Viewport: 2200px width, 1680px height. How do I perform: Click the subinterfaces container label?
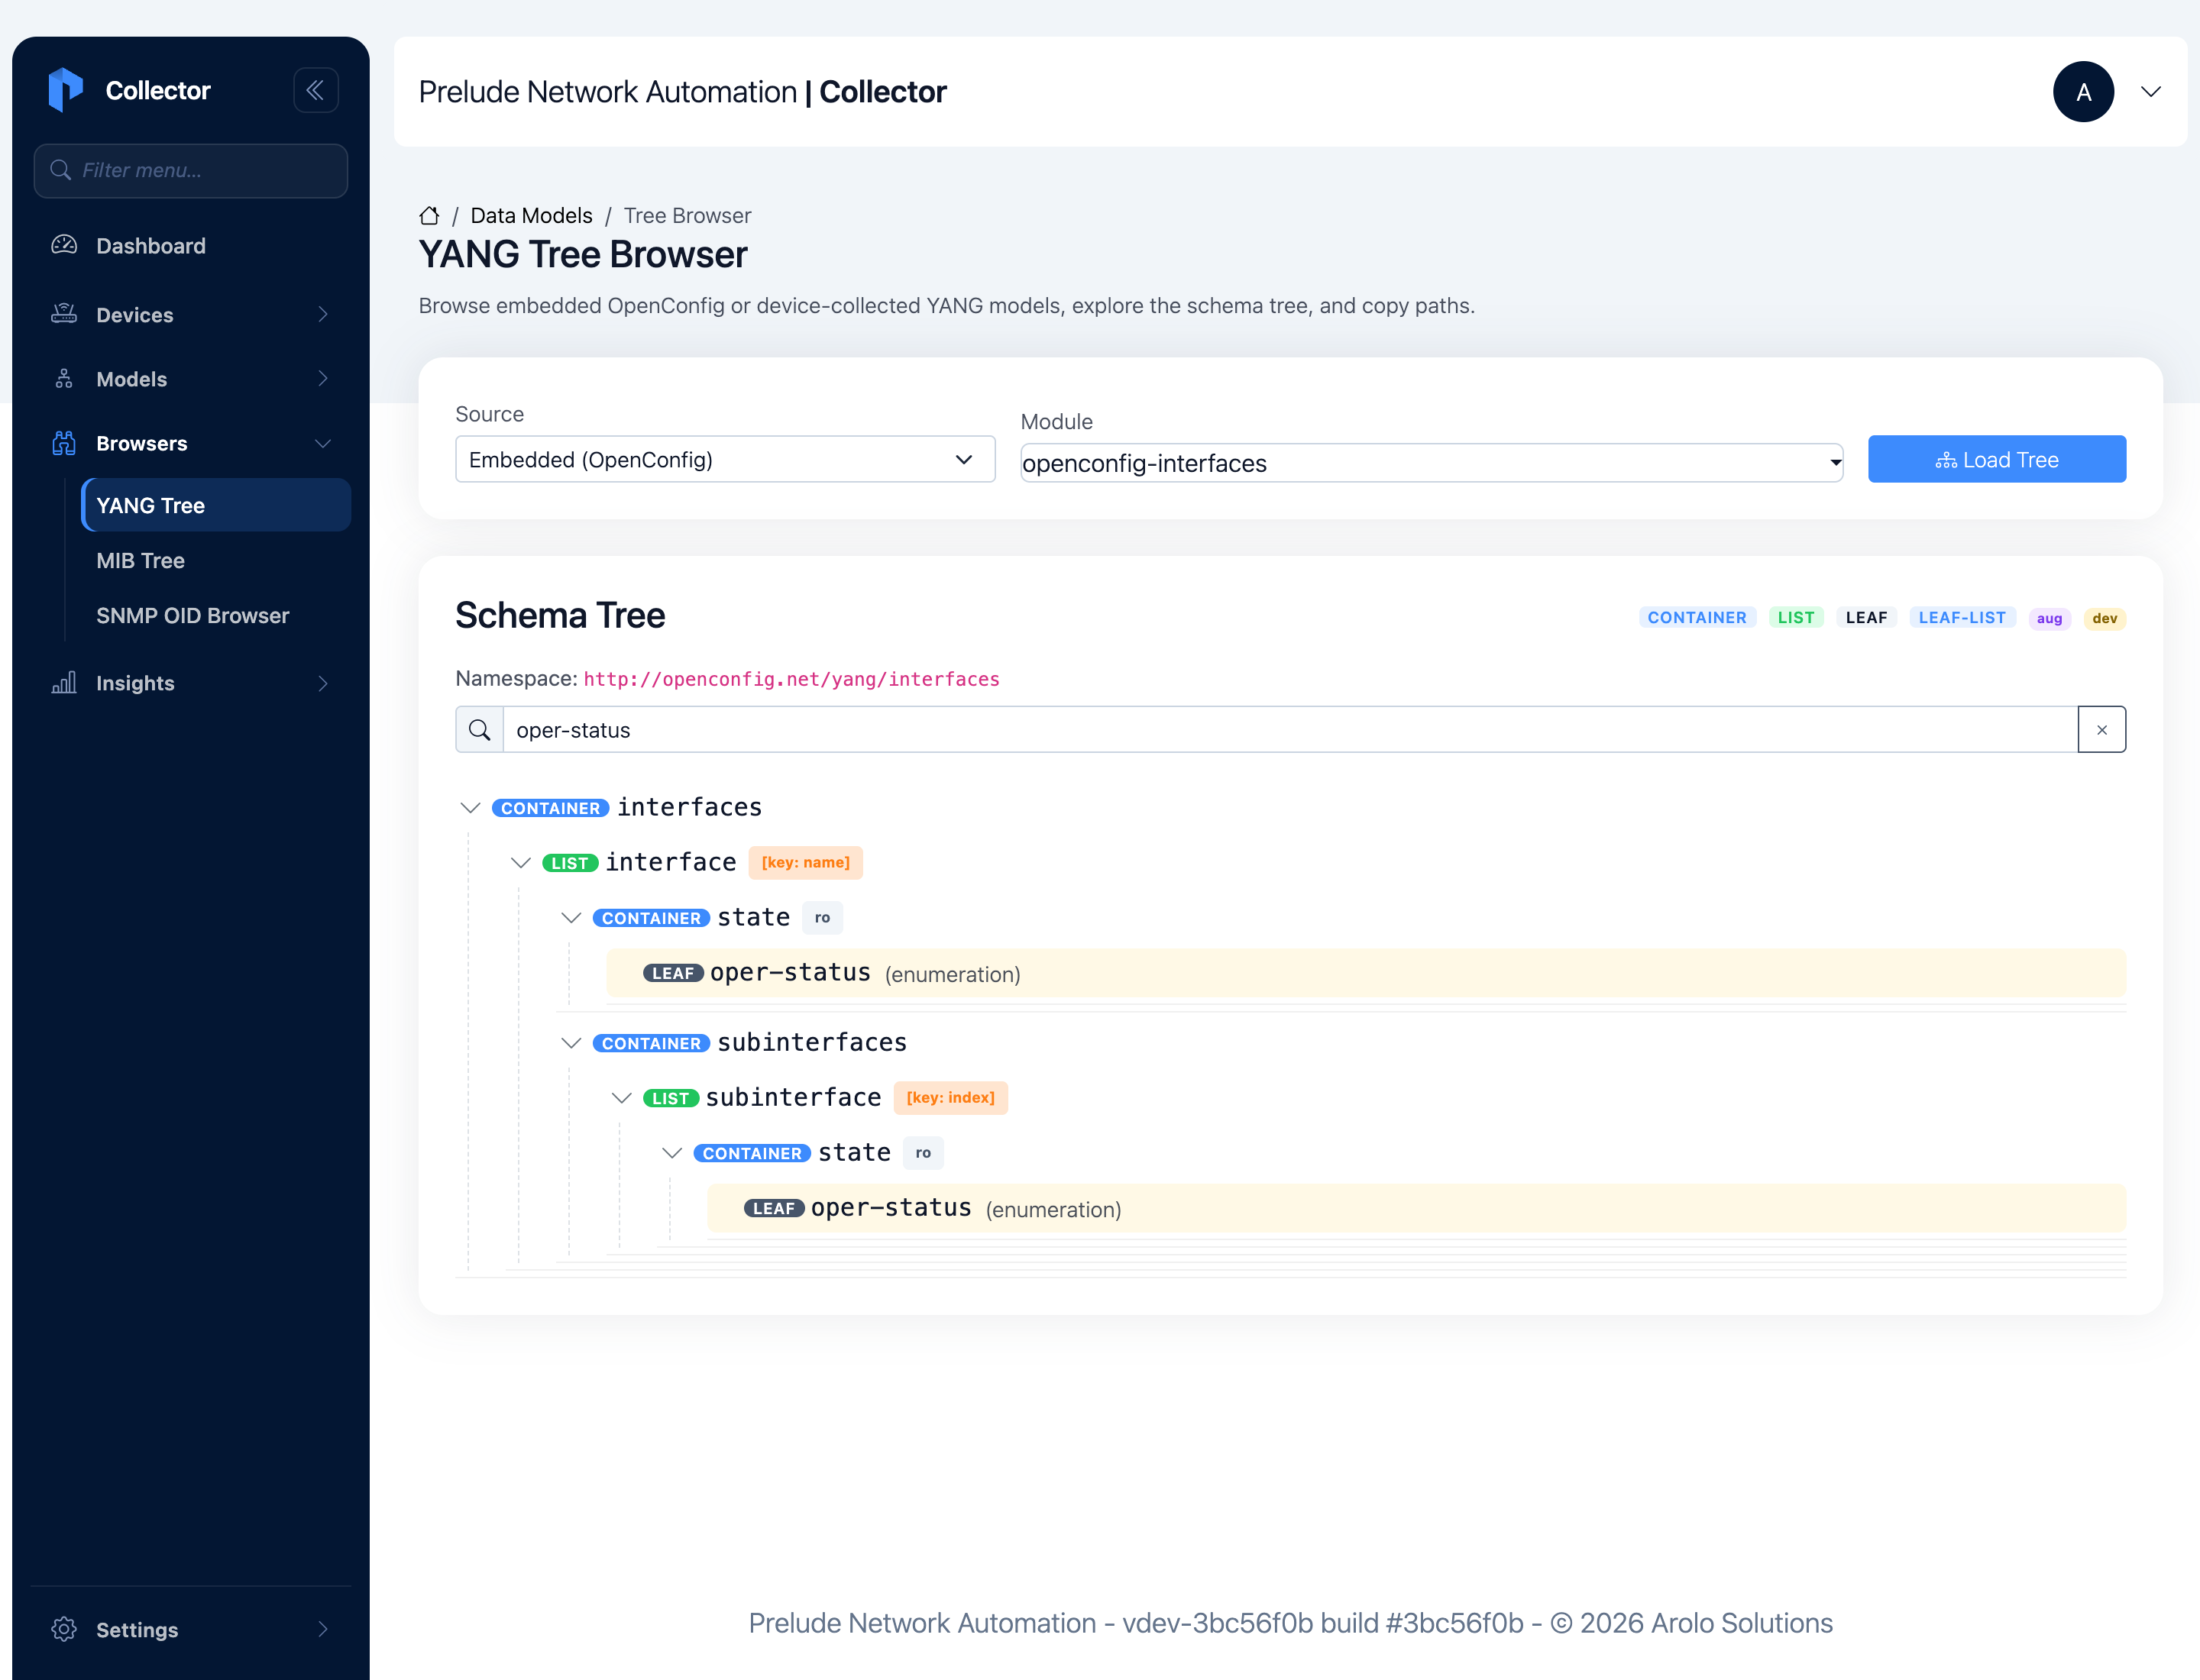pos(811,1042)
